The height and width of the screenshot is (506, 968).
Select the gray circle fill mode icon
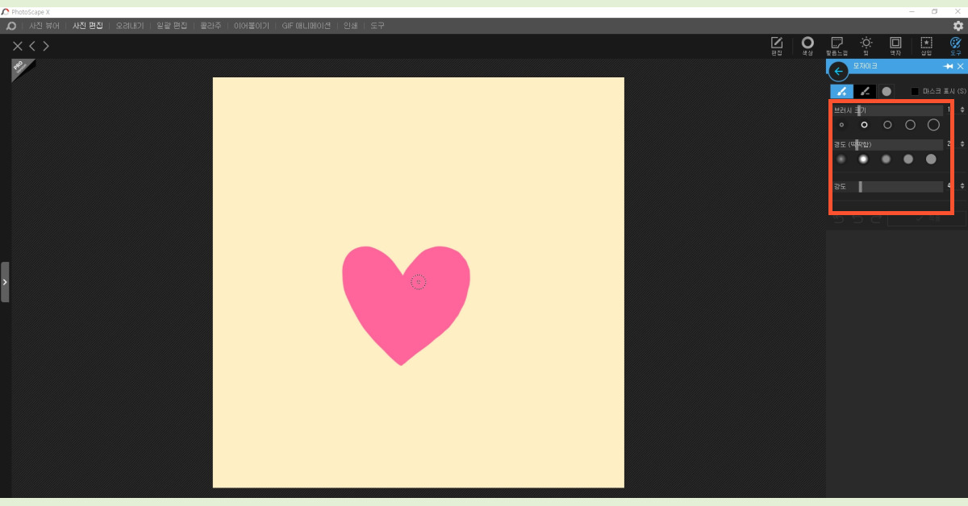[x=887, y=91]
